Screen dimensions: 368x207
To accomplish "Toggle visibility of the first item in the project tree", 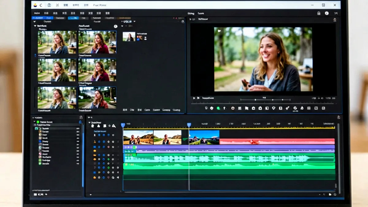I will [x=78, y=128].
